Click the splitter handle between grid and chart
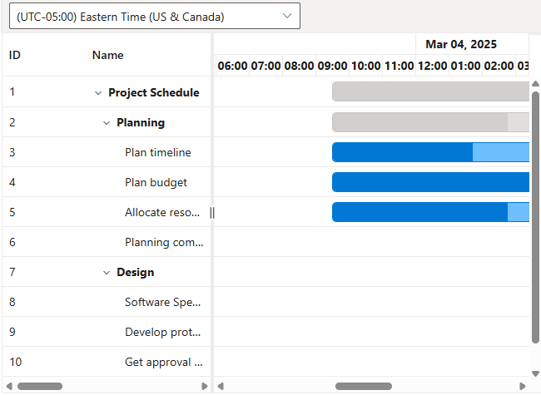Image resolution: width=541 pixels, height=395 pixels. 212,213
